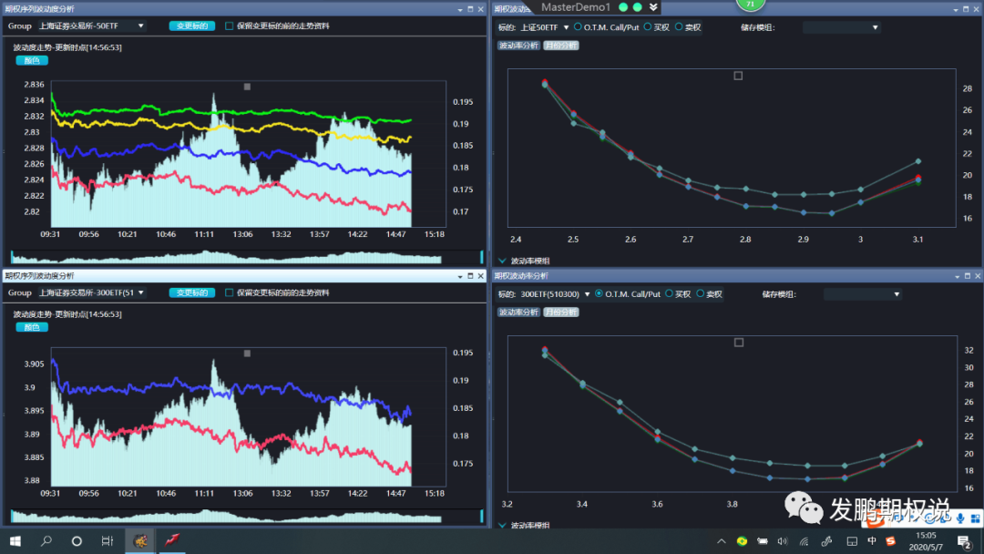The image size is (984, 554).
Task: Click the gray square marker in 300ETF trend chart
Action: point(247,354)
